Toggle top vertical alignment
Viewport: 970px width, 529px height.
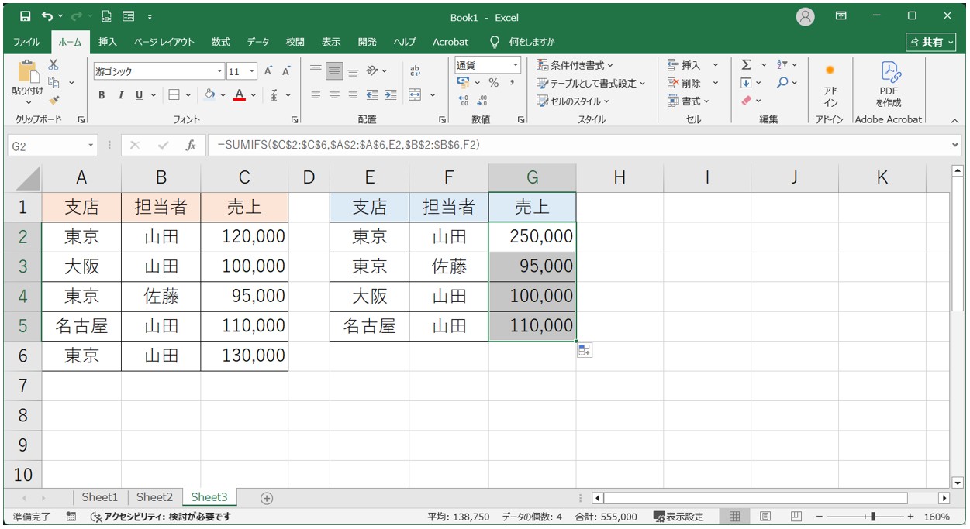316,71
